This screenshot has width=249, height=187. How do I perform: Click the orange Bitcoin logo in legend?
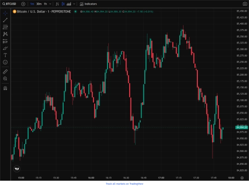pyautogui.click(x=14, y=12)
